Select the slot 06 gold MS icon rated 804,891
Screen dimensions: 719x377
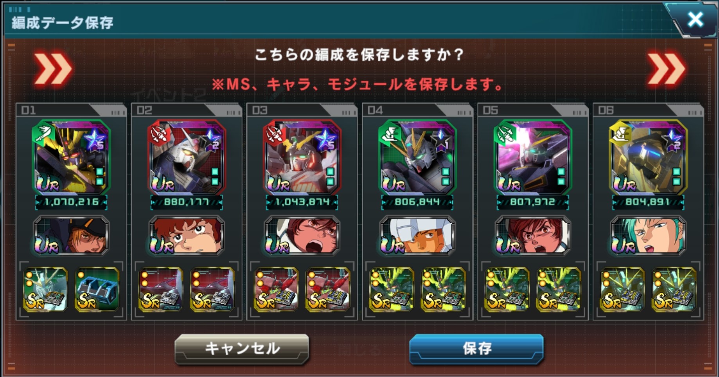click(648, 157)
